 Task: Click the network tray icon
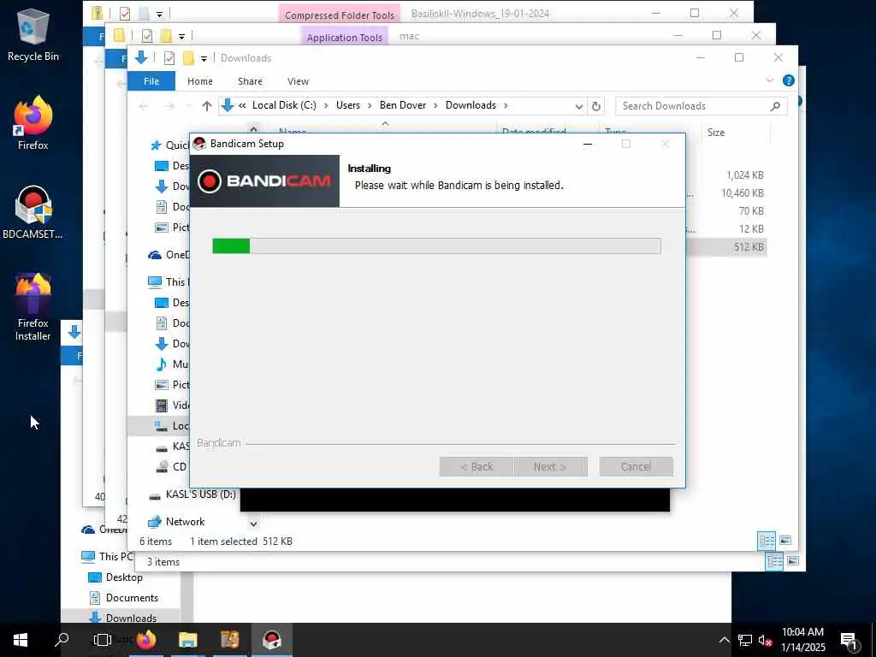[745, 640]
